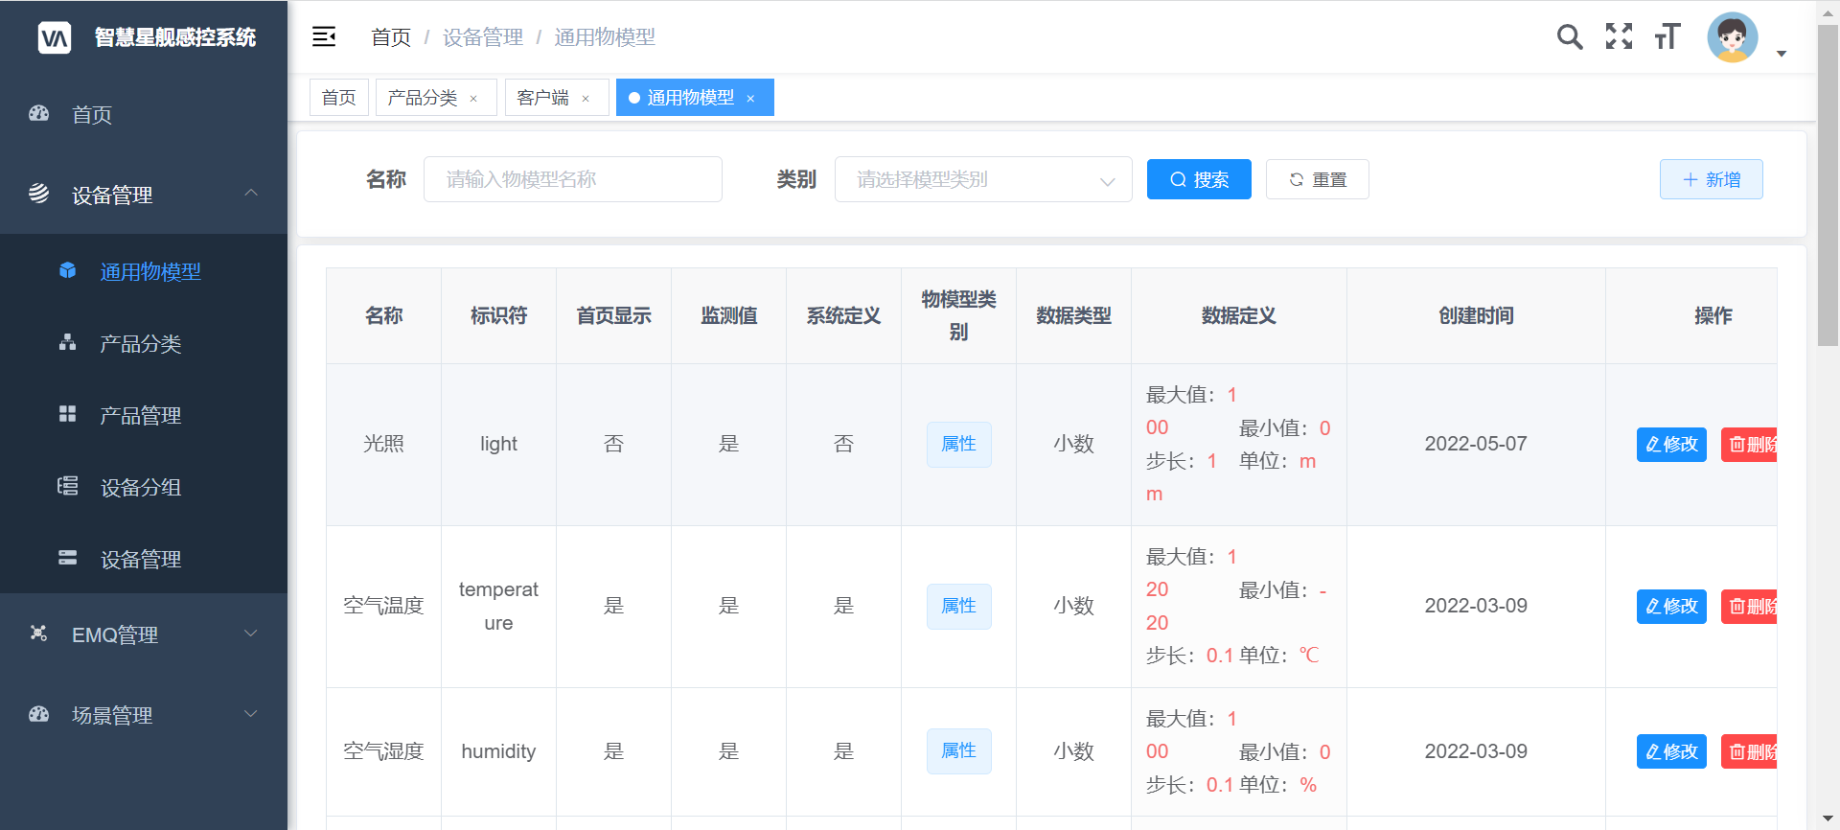This screenshot has height=830, width=1840.
Task: Click 修改 for the 空气湿度 row
Action: click(x=1671, y=752)
